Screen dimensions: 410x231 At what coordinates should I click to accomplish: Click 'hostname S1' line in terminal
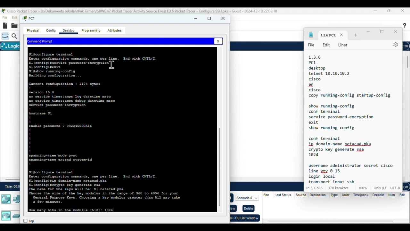tap(40, 113)
